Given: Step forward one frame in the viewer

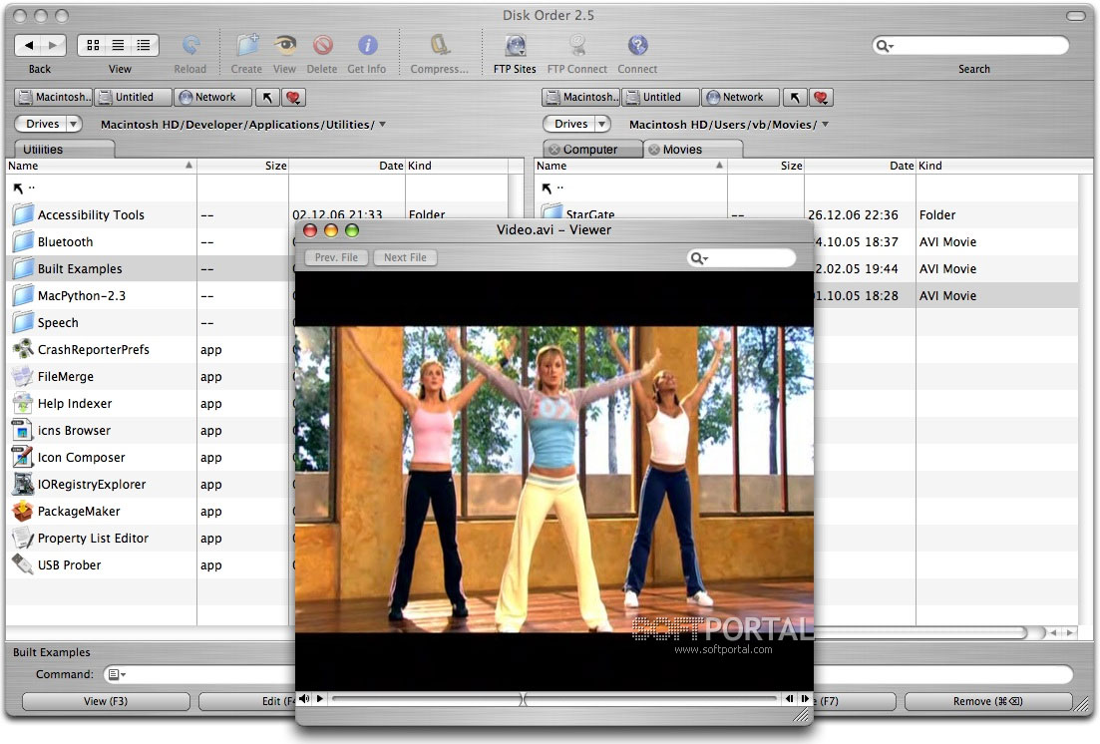Looking at the screenshot, I should coord(804,699).
